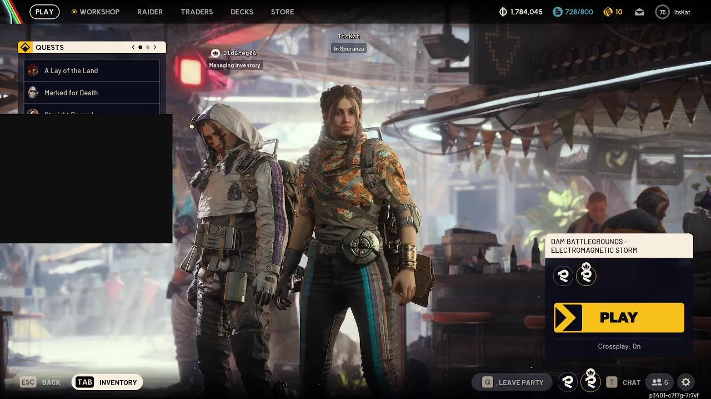Open the Store tab
This screenshot has width=711, height=399.
click(282, 12)
